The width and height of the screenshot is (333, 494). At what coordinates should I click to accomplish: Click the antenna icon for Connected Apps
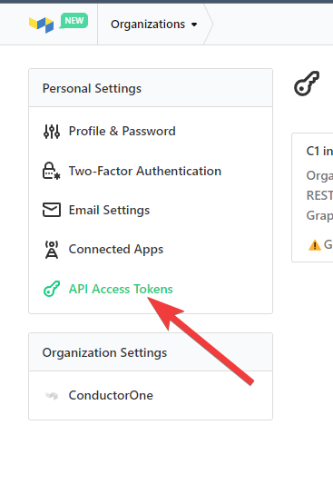coord(52,250)
